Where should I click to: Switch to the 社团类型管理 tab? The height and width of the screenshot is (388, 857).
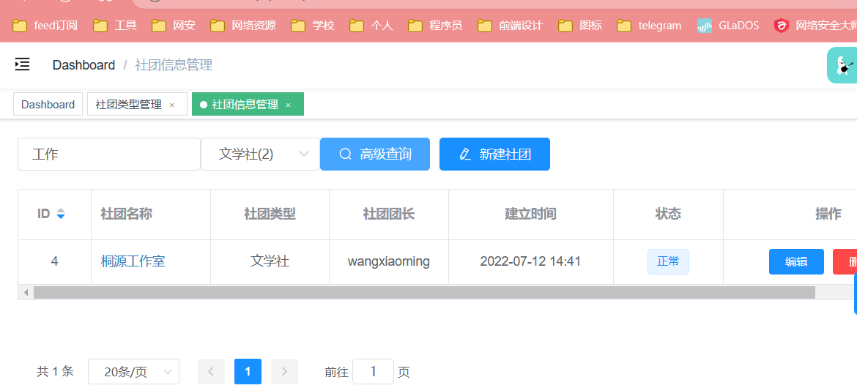click(x=128, y=105)
